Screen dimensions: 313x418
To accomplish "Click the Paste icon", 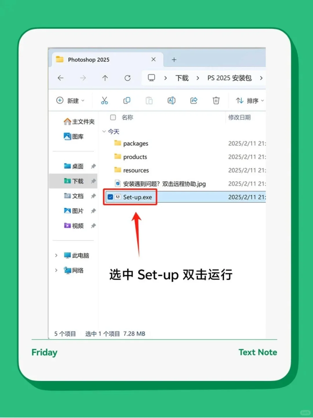I will [x=149, y=101].
